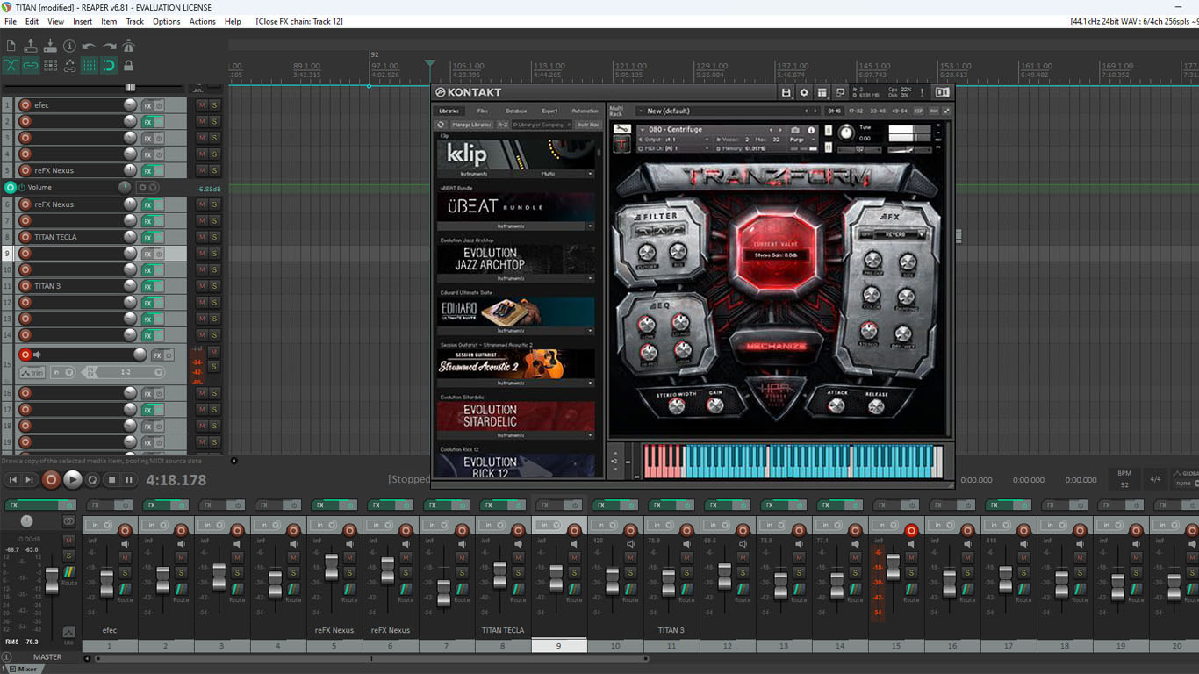Viewport: 1199px width, 674px height.
Task: Open Kontakt options gear icon
Action: (x=804, y=92)
